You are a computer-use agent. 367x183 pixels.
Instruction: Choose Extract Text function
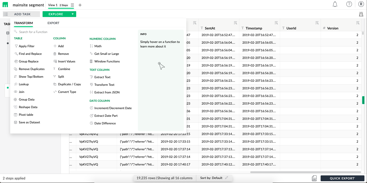tap(100, 77)
